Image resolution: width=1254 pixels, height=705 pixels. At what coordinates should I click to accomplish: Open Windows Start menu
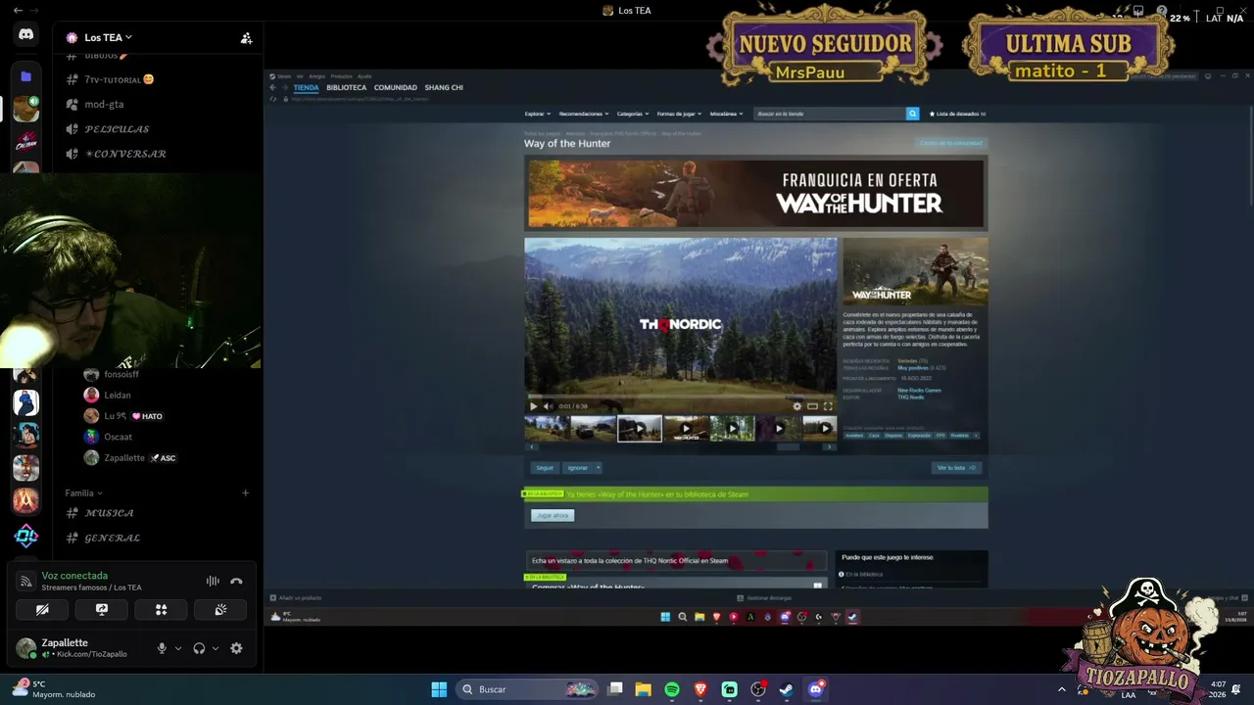click(439, 689)
